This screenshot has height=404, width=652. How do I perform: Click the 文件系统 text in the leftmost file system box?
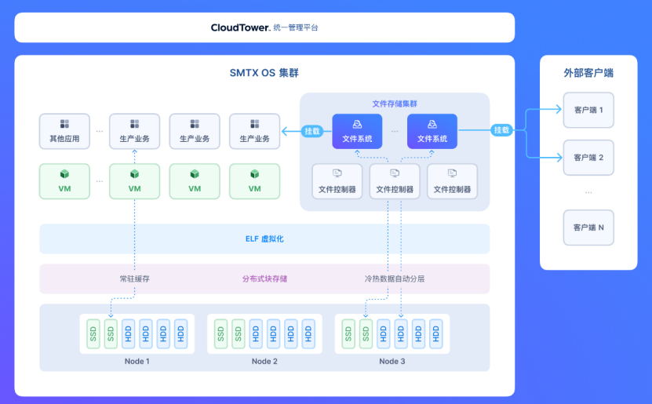click(357, 139)
